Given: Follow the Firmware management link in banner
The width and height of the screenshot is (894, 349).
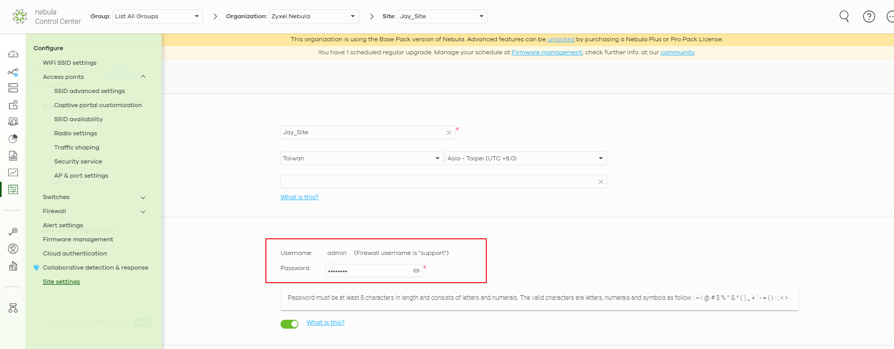Looking at the screenshot, I should coord(546,52).
